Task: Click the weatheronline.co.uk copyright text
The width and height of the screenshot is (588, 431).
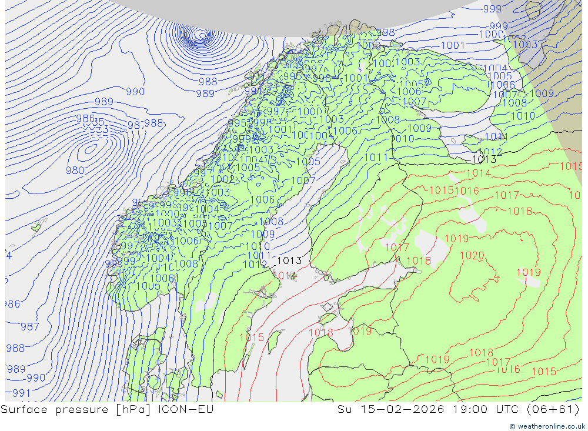Action: (547, 426)
